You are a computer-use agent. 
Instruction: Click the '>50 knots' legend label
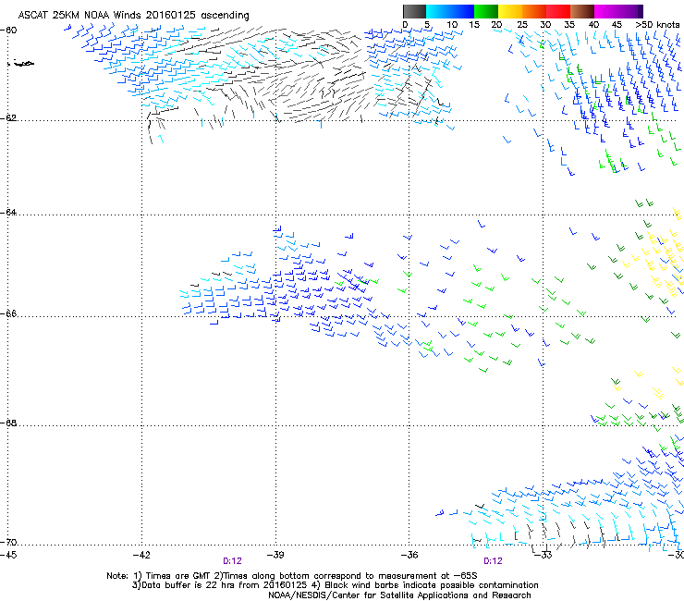(657, 24)
